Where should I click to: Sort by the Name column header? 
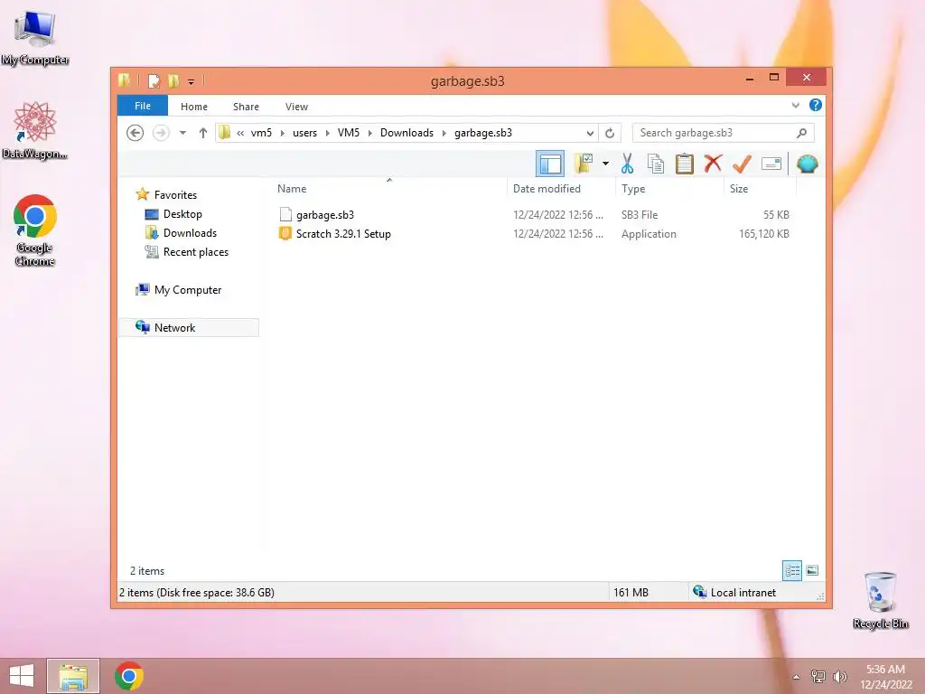[x=292, y=189]
